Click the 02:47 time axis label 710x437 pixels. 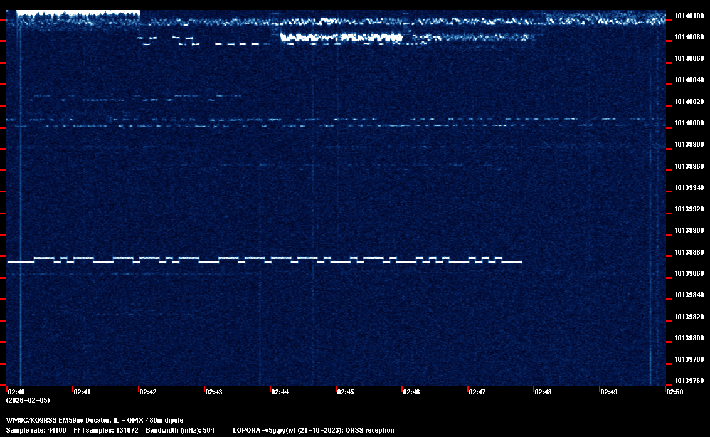tap(477, 392)
